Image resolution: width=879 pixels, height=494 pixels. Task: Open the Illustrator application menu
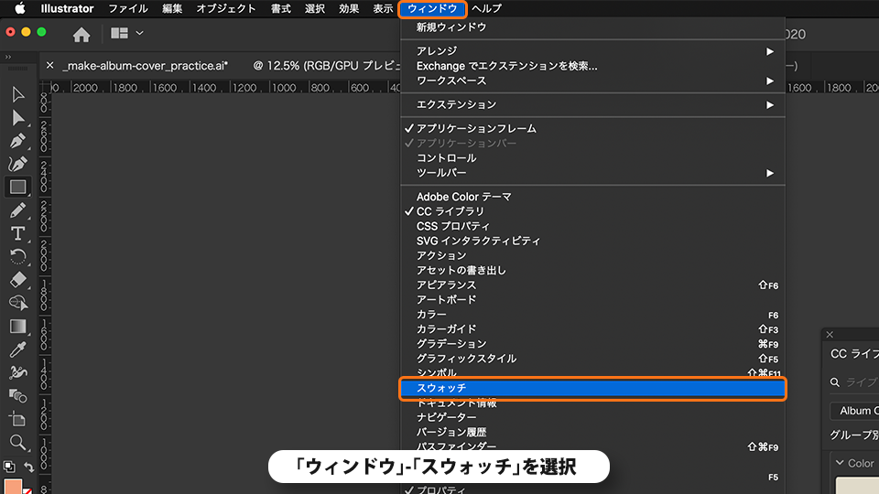[x=67, y=8]
